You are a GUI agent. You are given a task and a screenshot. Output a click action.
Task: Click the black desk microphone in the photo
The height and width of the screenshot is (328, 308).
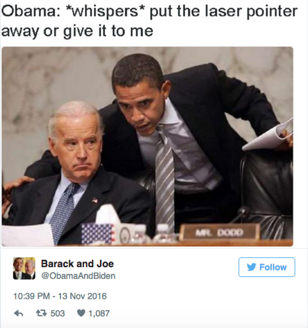coord(241,215)
